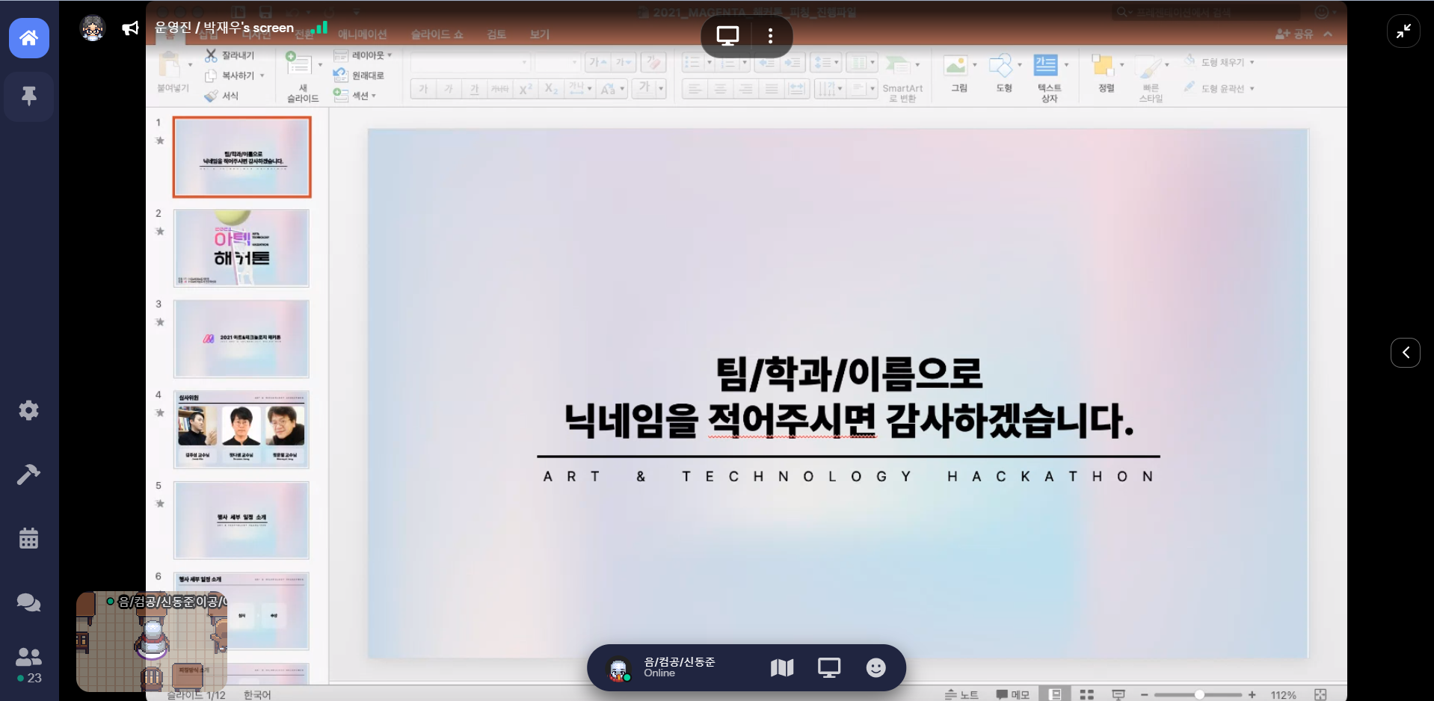Open the font name combo box
Viewport: 1434px width, 701px height.
[x=470, y=62]
